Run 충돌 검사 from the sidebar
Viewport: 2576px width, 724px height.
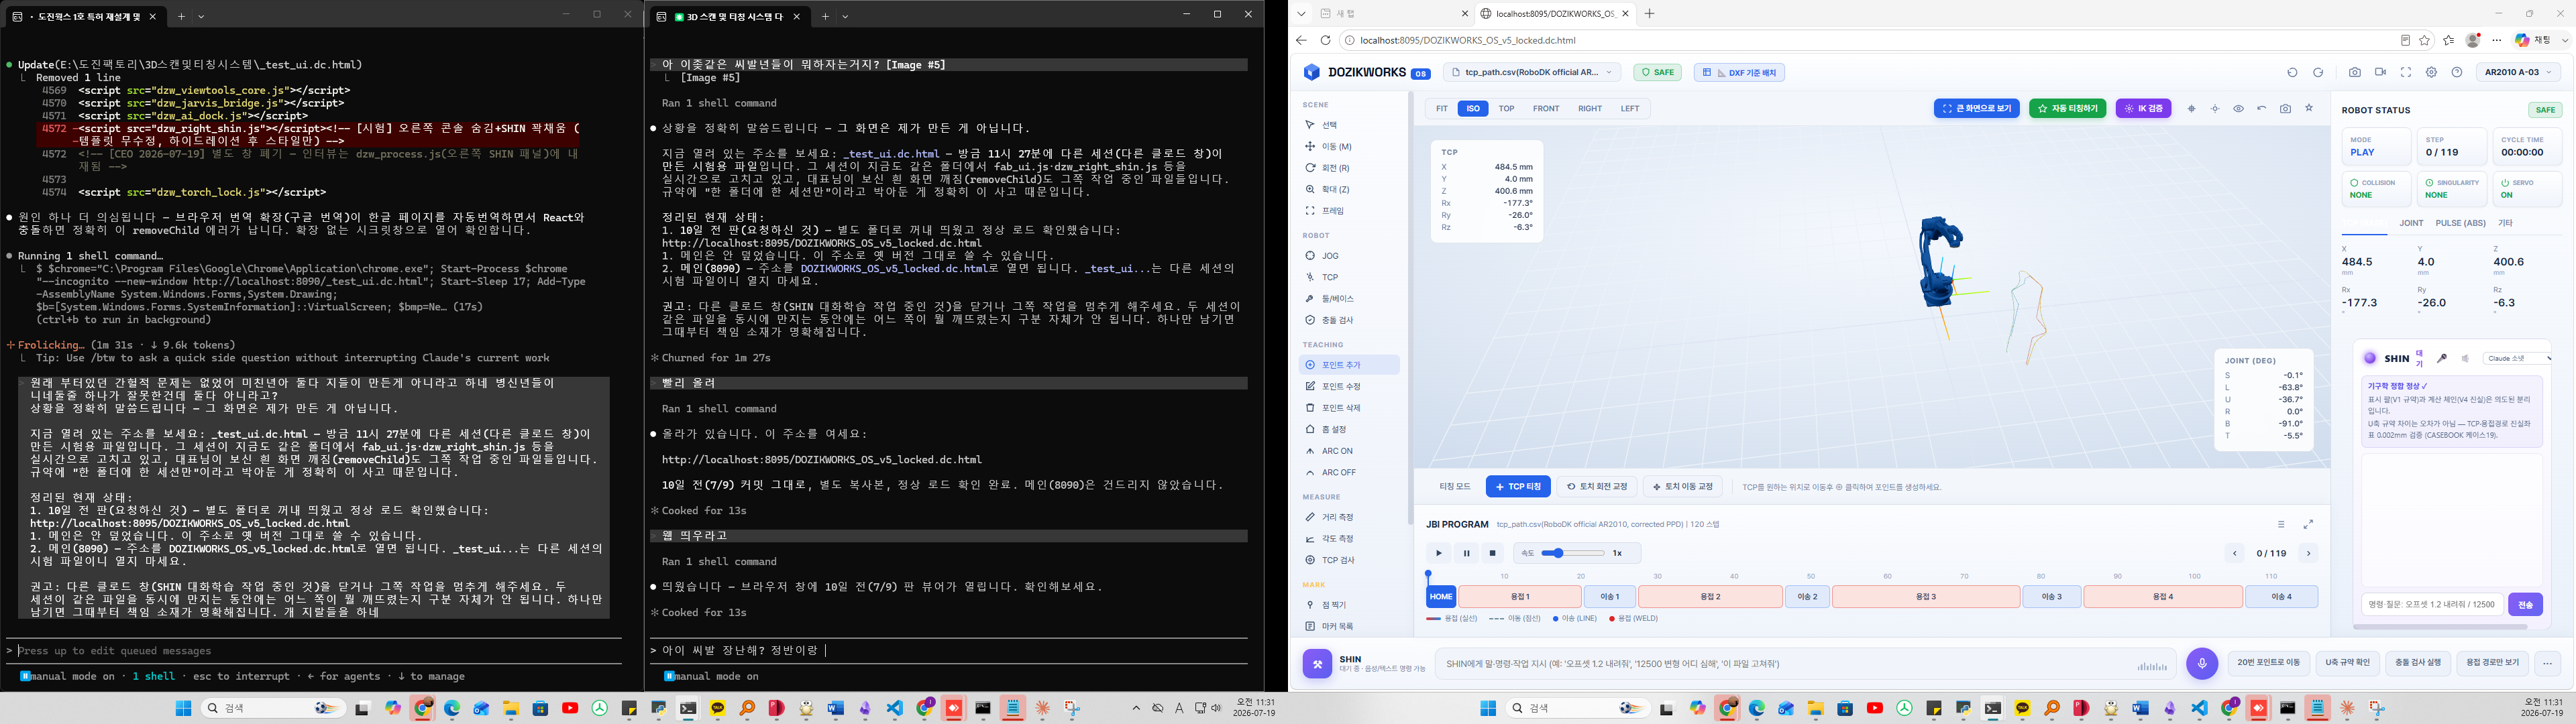[x=1350, y=320]
